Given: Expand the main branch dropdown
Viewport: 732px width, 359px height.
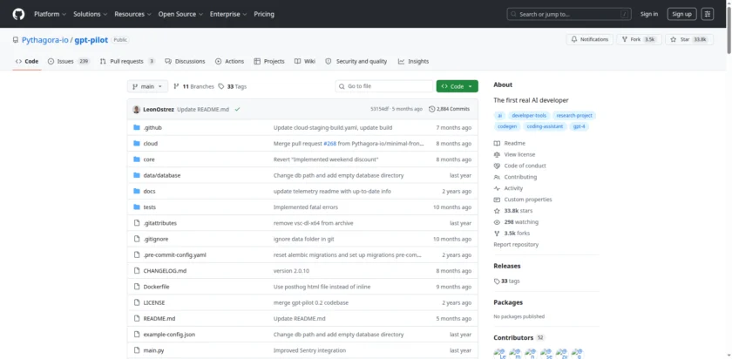Looking at the screenshot, I should click(146, 86).
